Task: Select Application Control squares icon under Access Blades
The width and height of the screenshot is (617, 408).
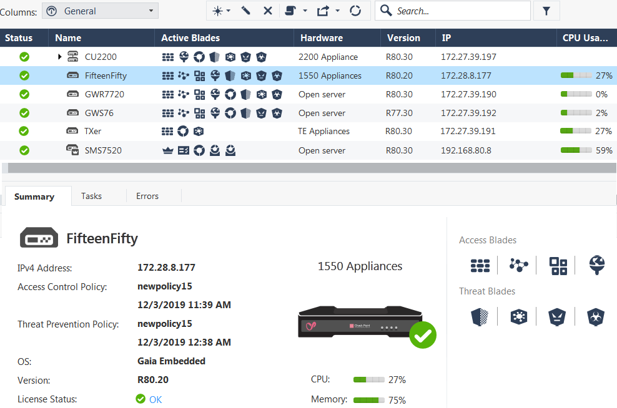Action: click(558, 266)
